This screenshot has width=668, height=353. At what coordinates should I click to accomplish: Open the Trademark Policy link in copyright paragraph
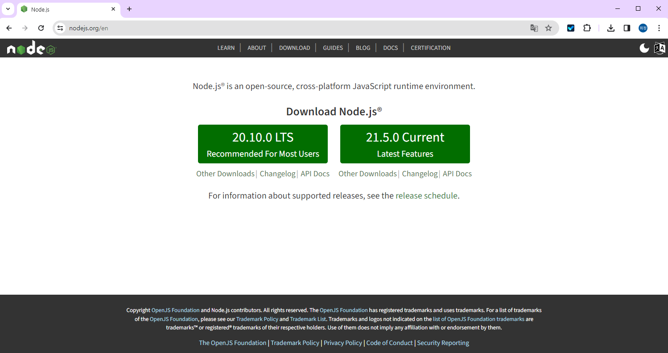click(x=257, y=319)
